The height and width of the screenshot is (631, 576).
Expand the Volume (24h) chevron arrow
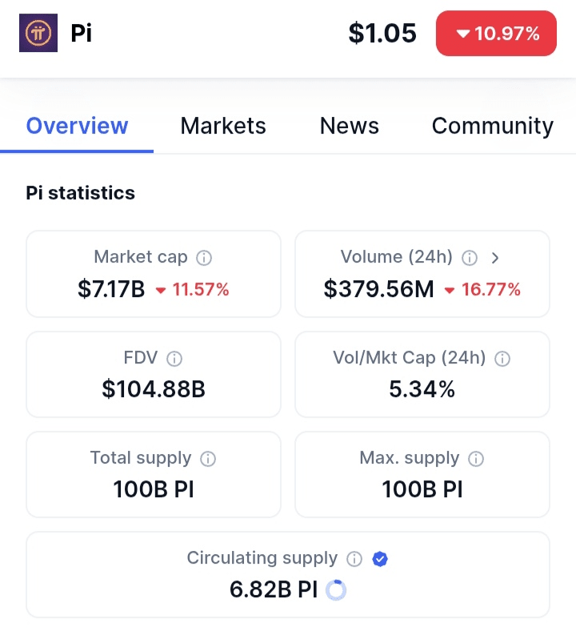495,258
